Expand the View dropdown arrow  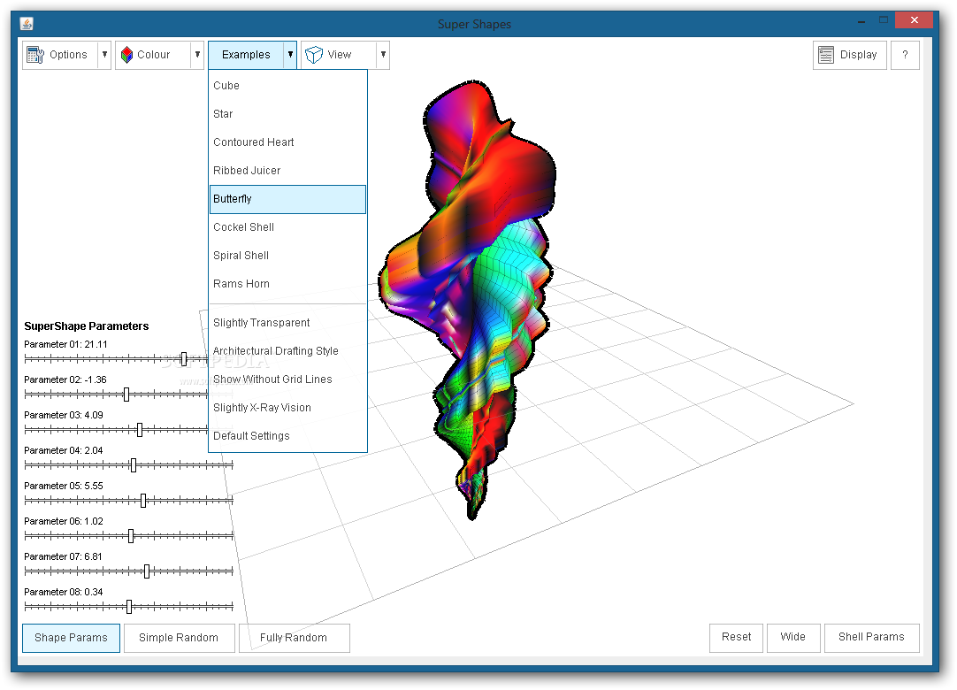[383, 55]
